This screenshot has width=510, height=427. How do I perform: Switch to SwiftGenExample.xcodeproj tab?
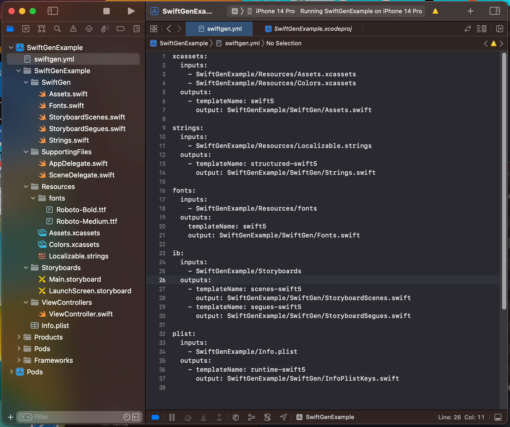click(x=308, y=29)
